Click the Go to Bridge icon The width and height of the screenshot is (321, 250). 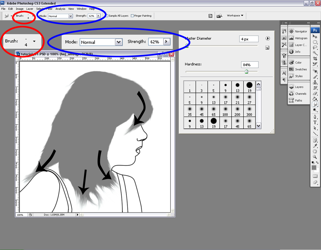click(219, 16)
